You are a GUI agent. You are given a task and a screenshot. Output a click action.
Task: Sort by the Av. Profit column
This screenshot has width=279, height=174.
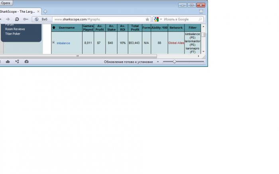100,28
